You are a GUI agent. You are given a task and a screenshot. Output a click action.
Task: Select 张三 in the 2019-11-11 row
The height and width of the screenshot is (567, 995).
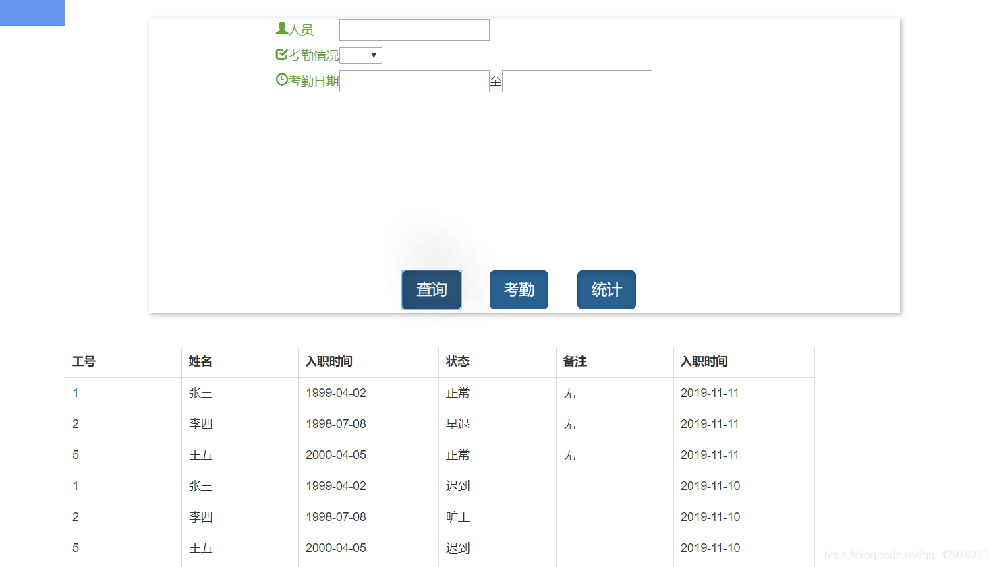(x=201, y=393)
